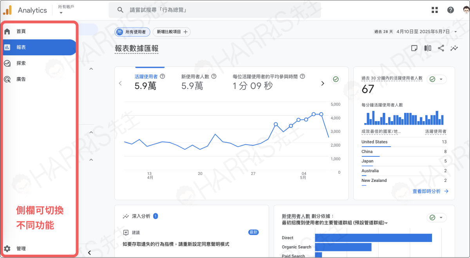Click help icon next to 新使用者人數
Screen dimensions: 470x258
pyautogui.click(x=214, y=77)
